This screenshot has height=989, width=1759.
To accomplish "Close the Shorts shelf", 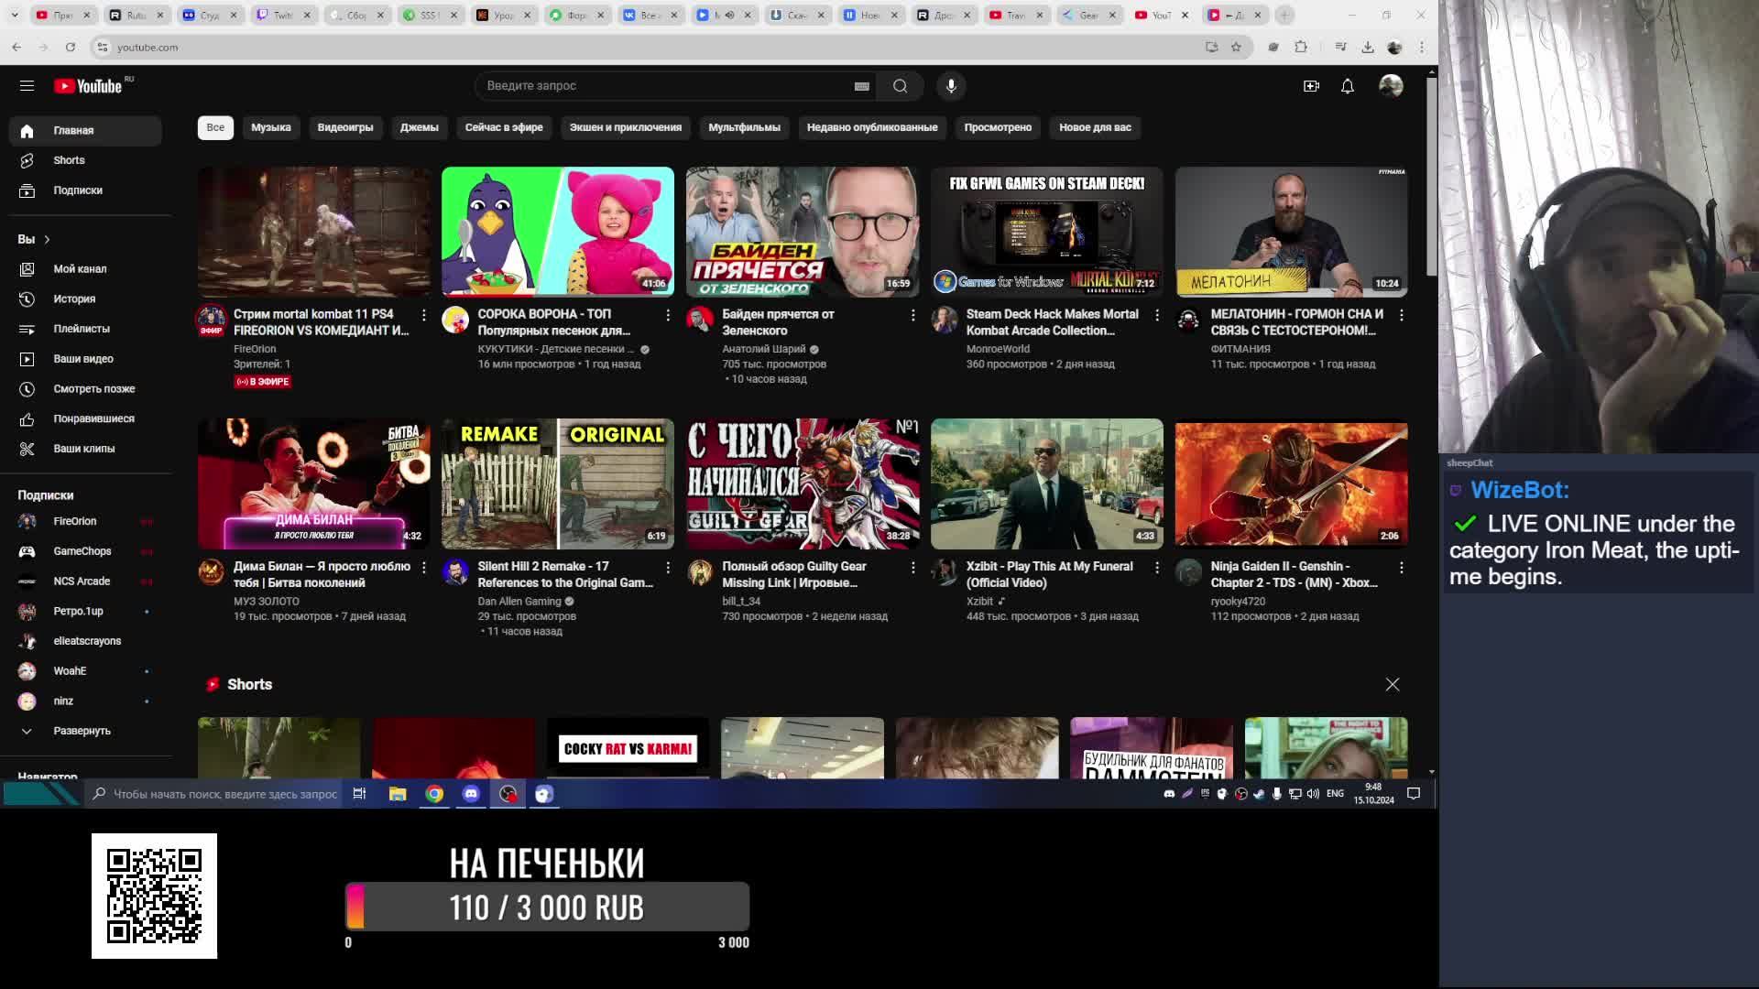I will (1392, 684).
